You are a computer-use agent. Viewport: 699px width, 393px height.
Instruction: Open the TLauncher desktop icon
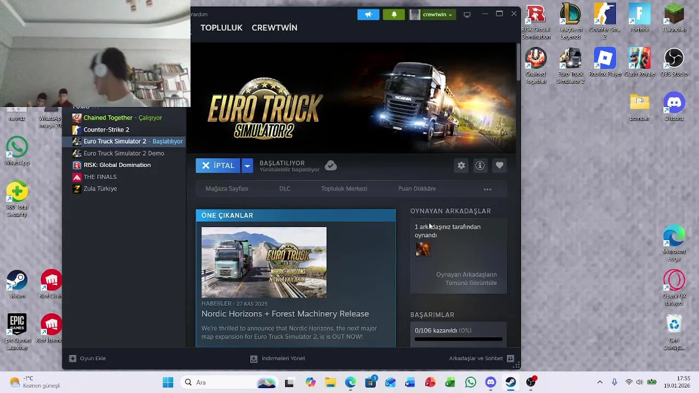[x=674, y=19]
